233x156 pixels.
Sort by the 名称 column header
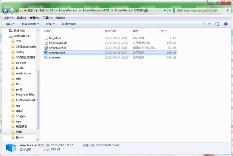(47, 31)
